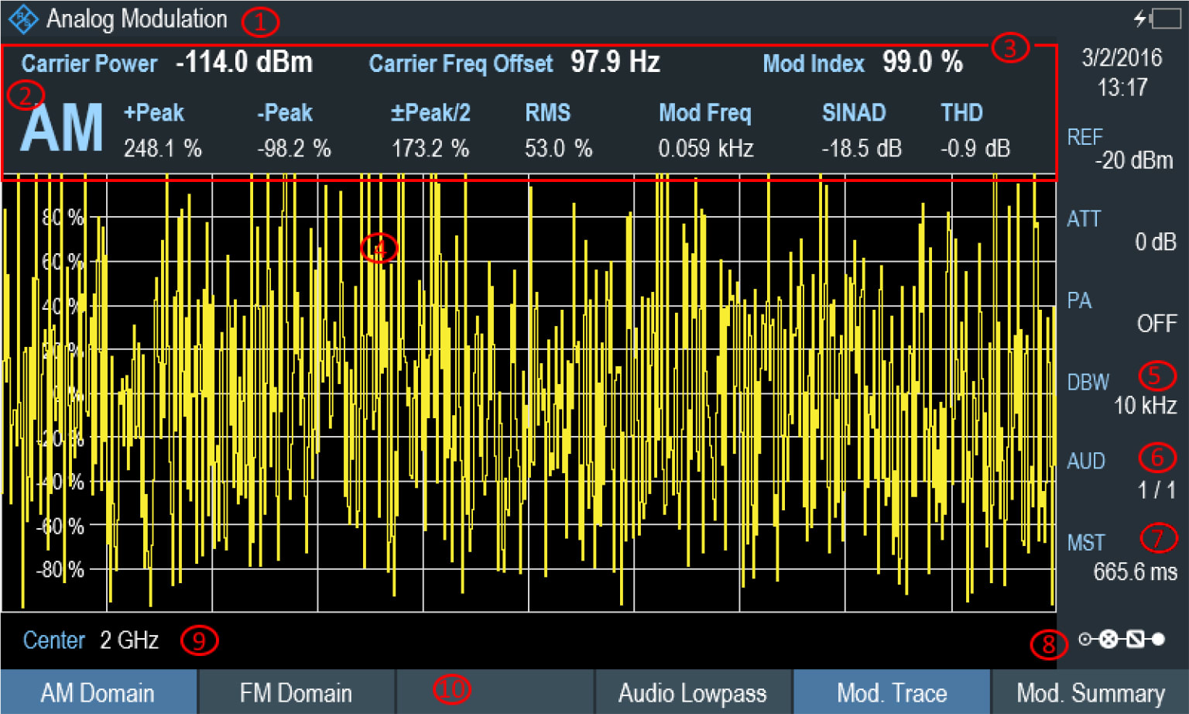Click the THD -0.9 dB value

(x=975, y=130)
